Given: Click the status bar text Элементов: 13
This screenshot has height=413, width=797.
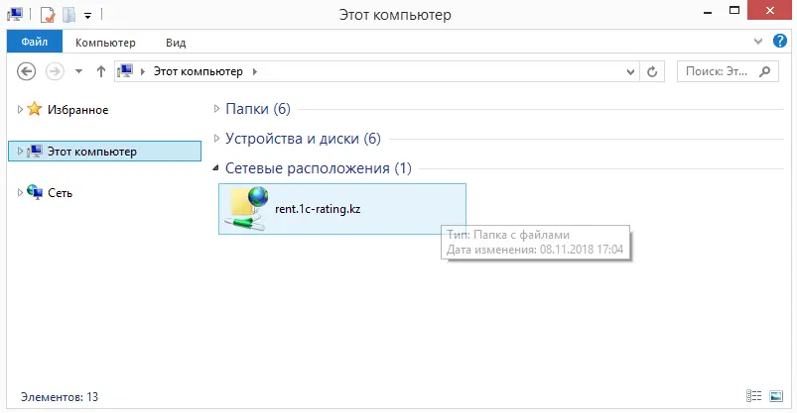Looking at the screenshot, I should (60, 397).
